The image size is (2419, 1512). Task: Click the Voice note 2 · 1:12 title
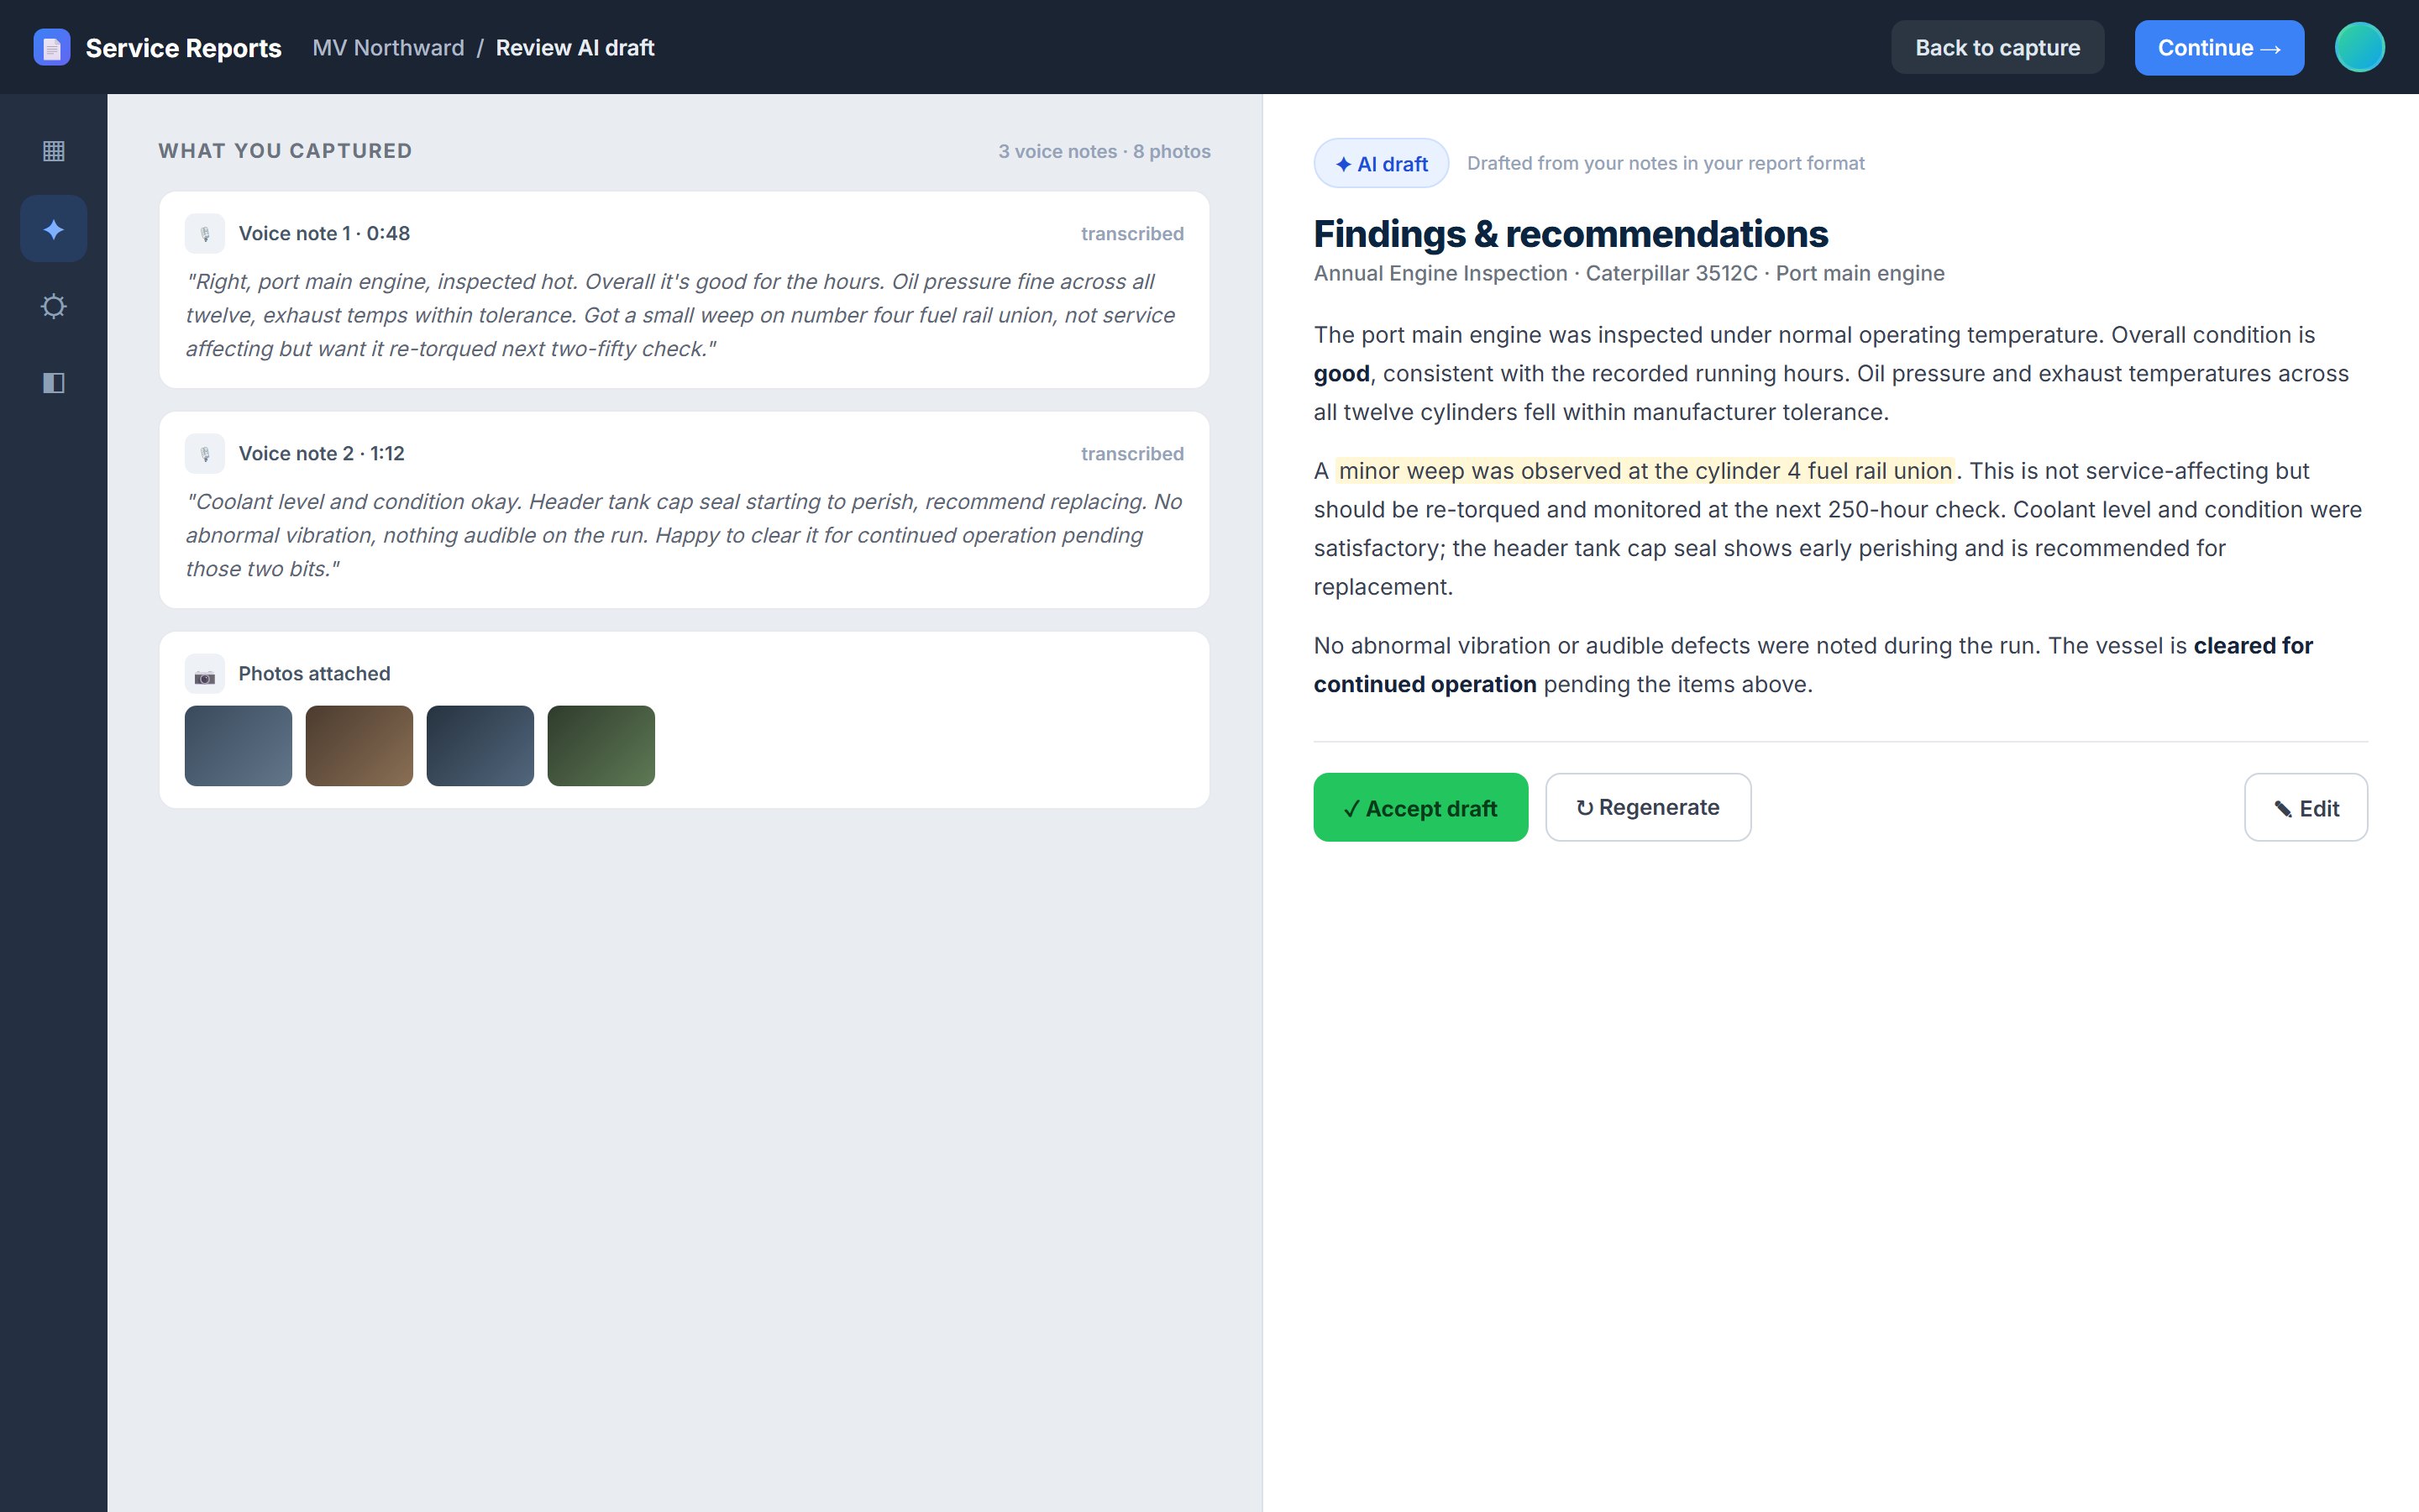(x=321, y=454)
